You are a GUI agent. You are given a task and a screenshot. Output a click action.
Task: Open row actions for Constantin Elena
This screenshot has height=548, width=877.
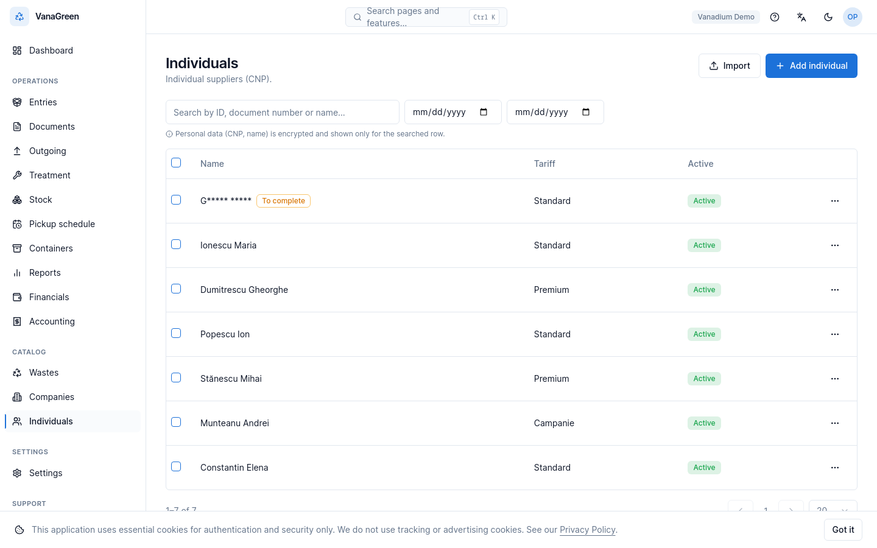coord(835,468)
